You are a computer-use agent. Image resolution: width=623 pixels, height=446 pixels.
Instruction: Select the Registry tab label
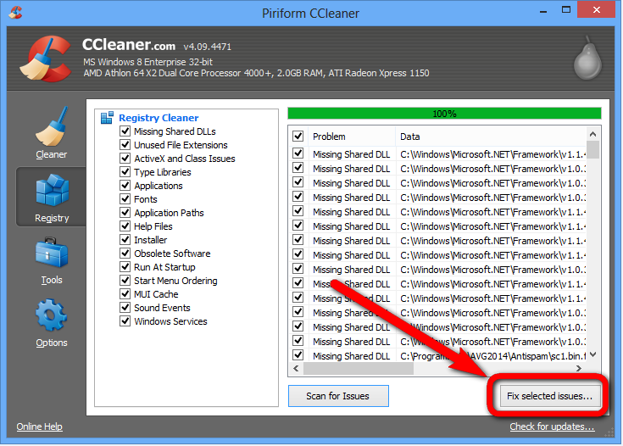point(52,218)
